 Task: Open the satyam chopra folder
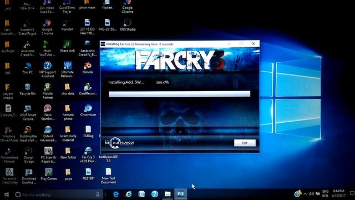point(8,91)
